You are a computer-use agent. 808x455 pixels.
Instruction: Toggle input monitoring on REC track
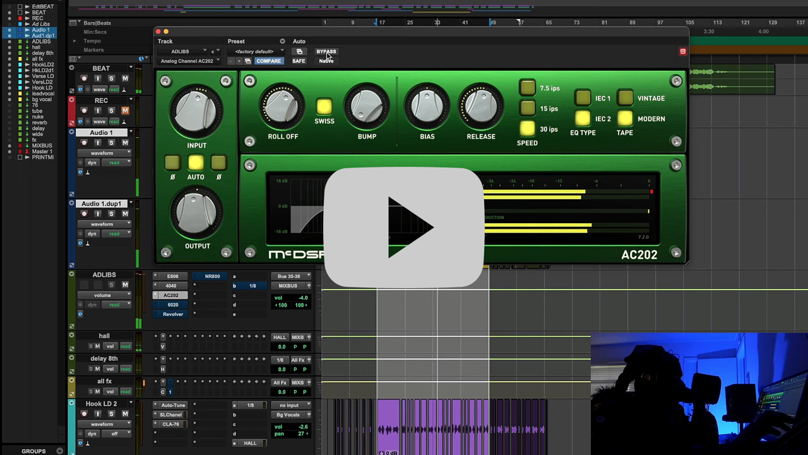(97, 111)
